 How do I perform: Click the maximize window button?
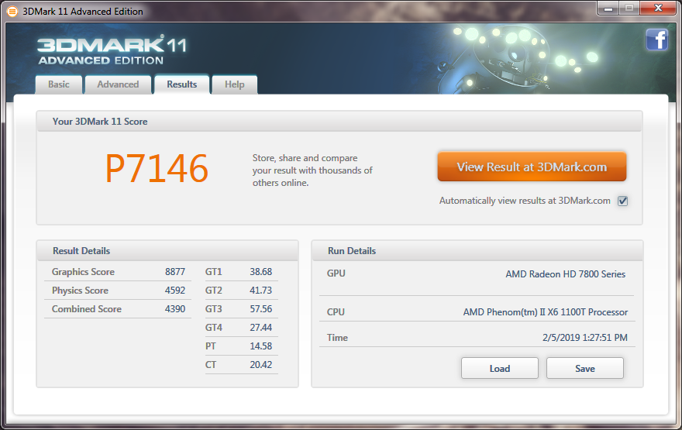pyautogui.click(x=629, y=9)
